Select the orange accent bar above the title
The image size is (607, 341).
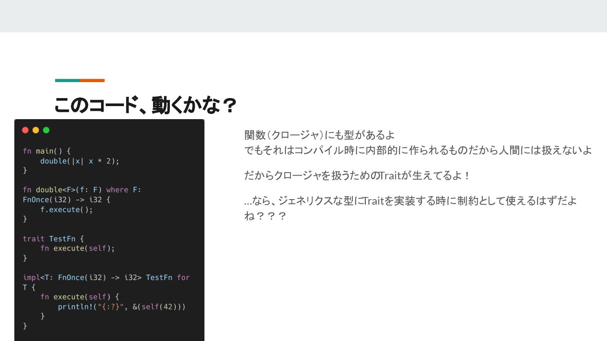coord(92,80)
